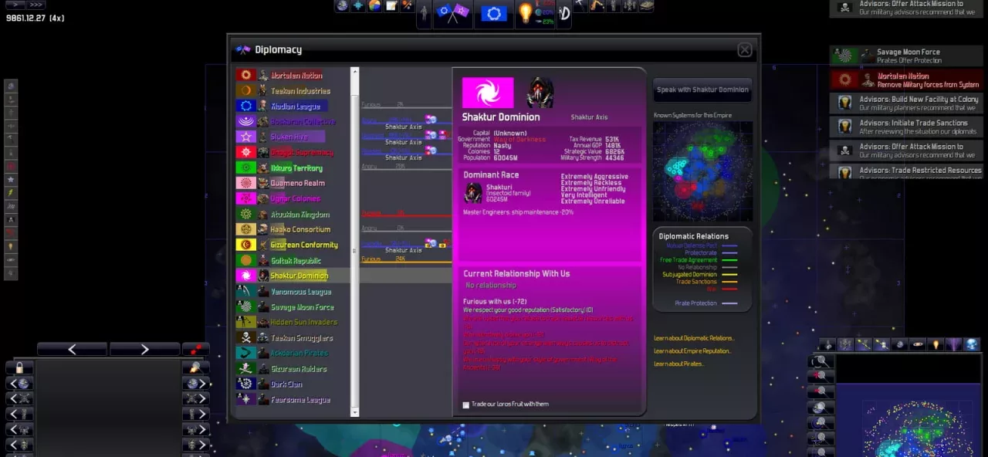This screenshot has height=457, width=988.
Task: Open the construction crane icon in top toolbar
Action: coord(597,5)
